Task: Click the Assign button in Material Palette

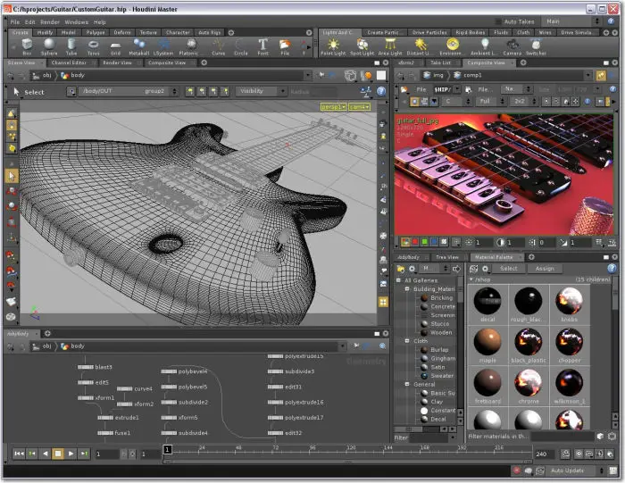Action: tap(545, 269)
